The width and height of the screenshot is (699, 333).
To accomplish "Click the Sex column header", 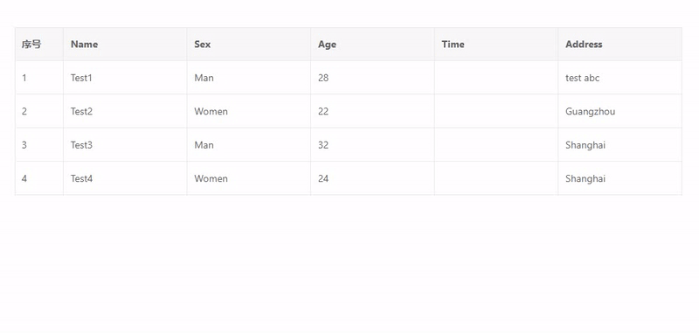I will pos(249,44).
